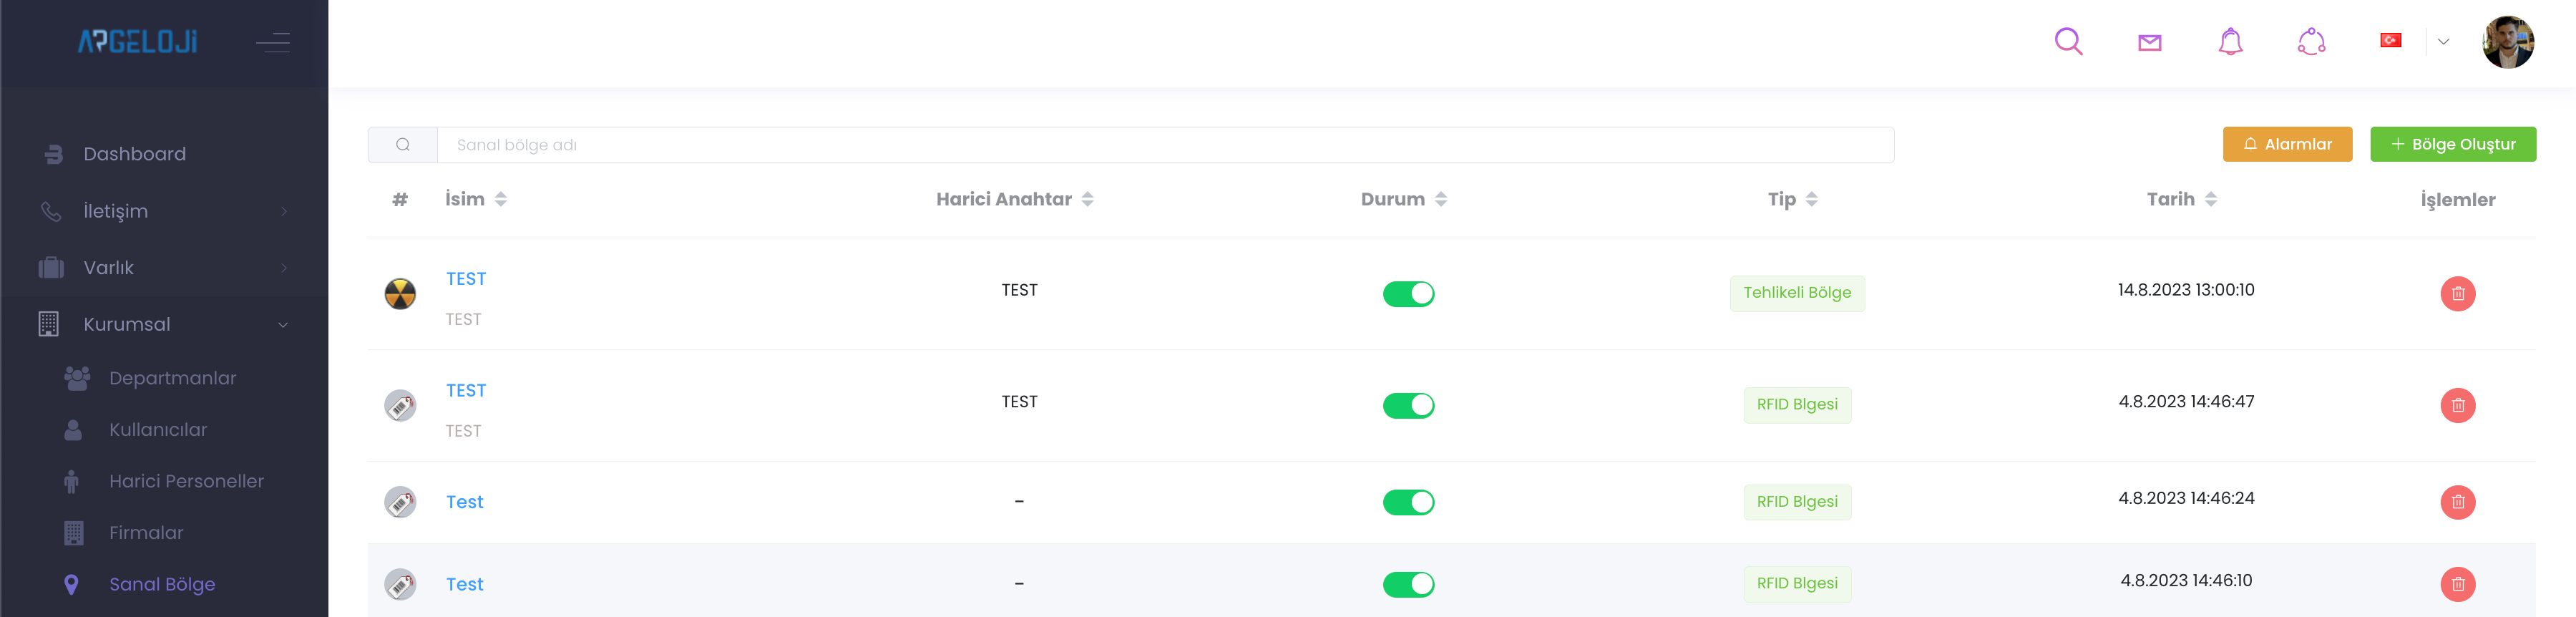The height and width of the screenshot is (617, 2576).
Task: Disable the zone dated 4.8.2023 14:46:47
Action: tap(1408, 405)
